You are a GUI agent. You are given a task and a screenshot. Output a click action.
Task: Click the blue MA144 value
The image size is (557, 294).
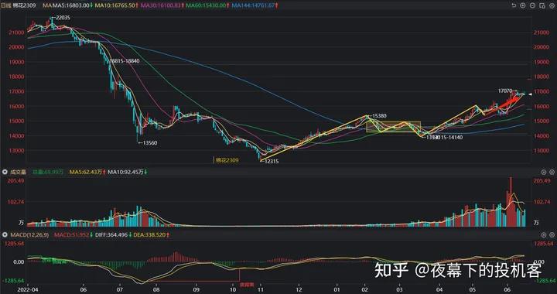253,5
